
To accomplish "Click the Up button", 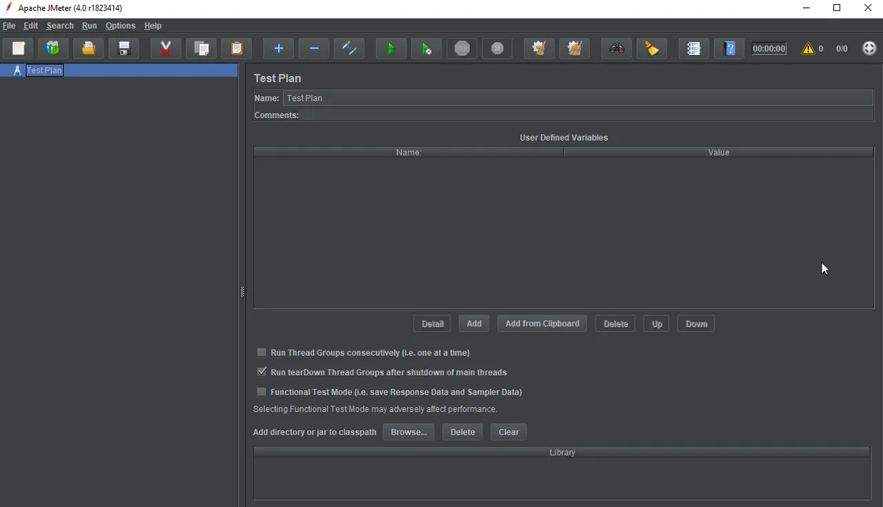I will coord(657,324).
